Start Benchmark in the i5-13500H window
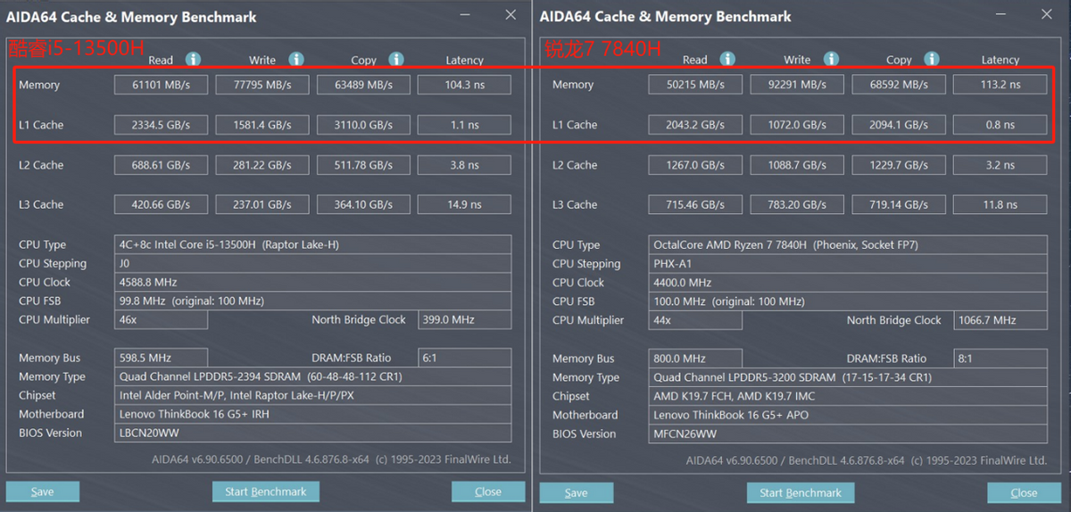 click(x=266, y=491)
